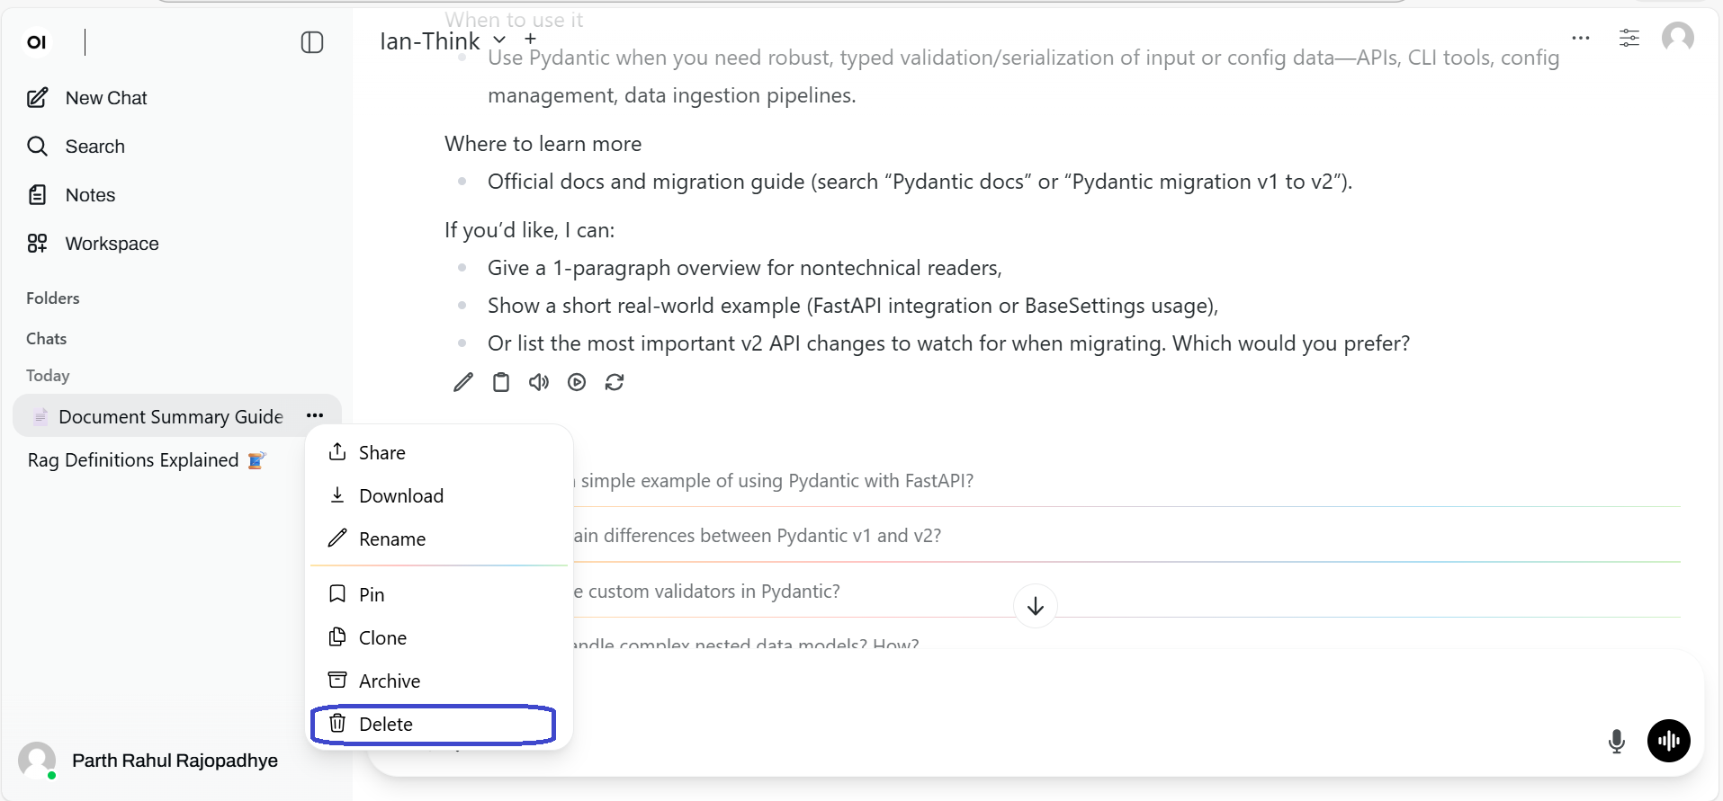
Task: Start voice mode with the waveform button
Action: point(1669,741)
